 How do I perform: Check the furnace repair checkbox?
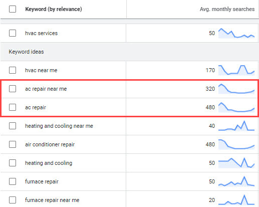[13, 181]
